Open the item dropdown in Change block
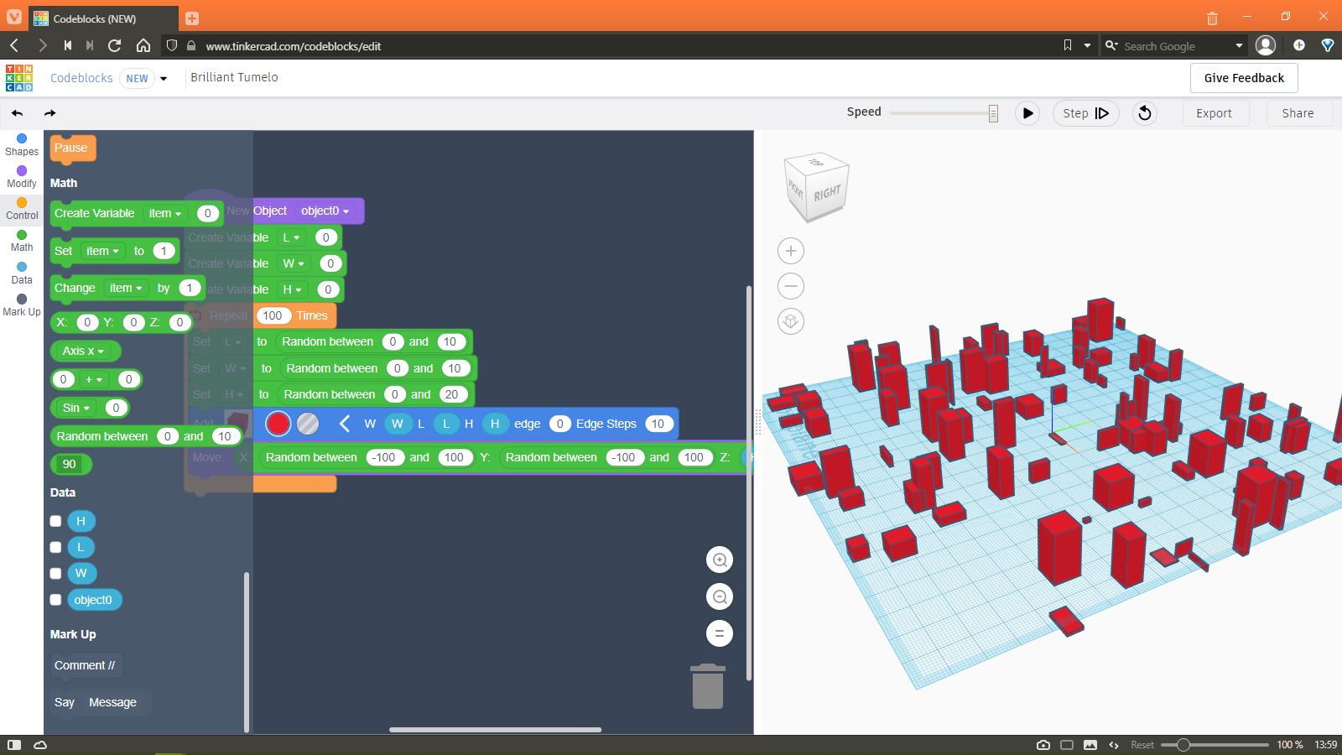Viewport: 1342px width, 755px height. pos(126,288)
